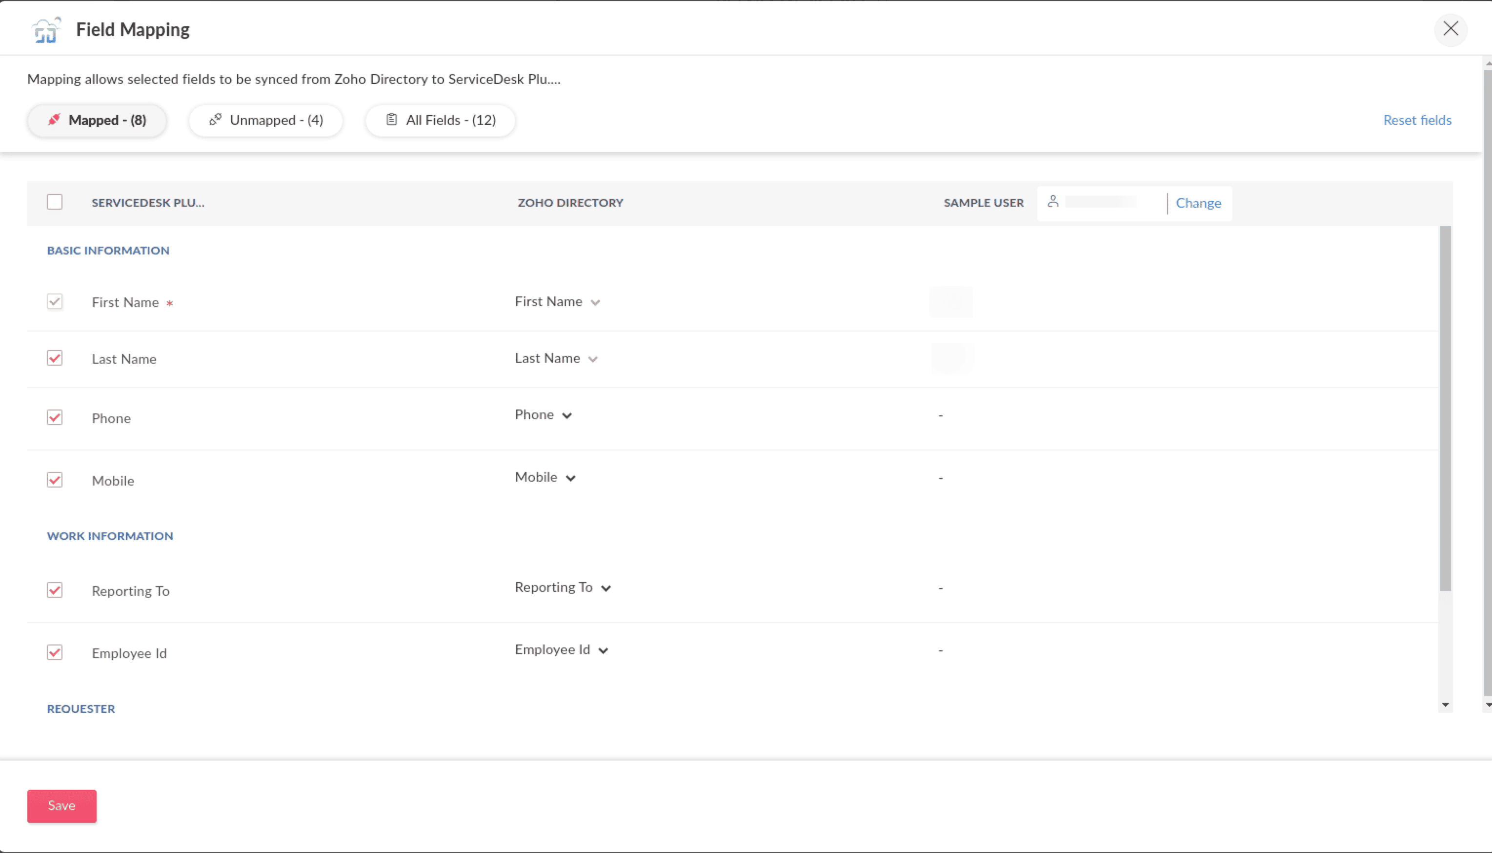Uncheck the Phone field checkbox
The image size is (1492, 859).
55,418
